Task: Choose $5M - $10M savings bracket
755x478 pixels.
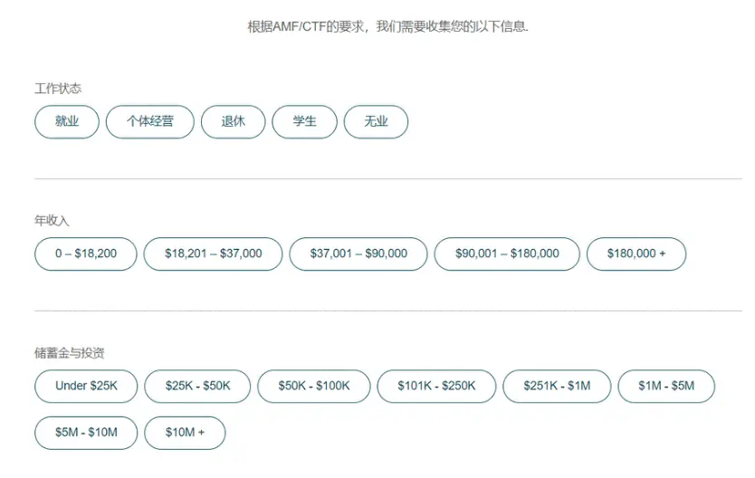Action: click(86, 433)
